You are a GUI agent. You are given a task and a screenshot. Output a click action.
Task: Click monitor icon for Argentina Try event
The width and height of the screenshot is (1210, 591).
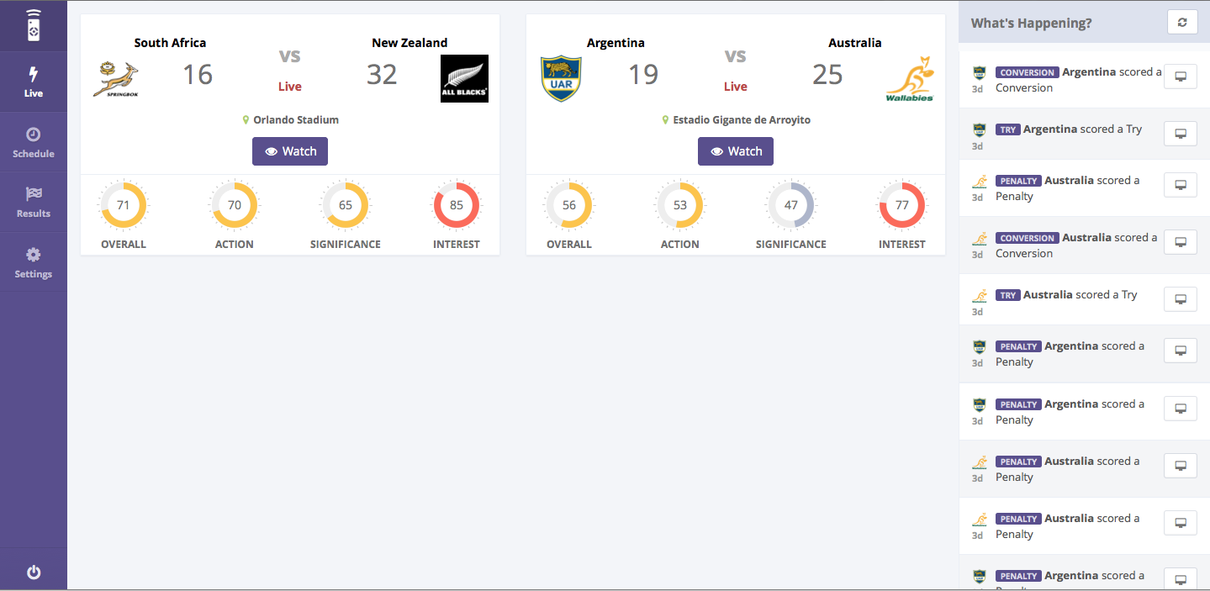click(x=1180, y=134)
